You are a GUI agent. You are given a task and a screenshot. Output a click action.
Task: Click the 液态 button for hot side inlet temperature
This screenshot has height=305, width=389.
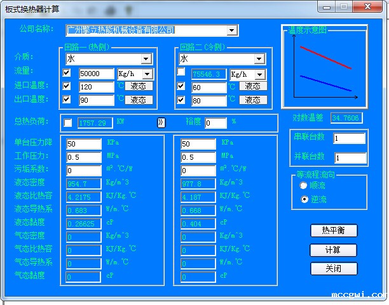pos(139,86)
